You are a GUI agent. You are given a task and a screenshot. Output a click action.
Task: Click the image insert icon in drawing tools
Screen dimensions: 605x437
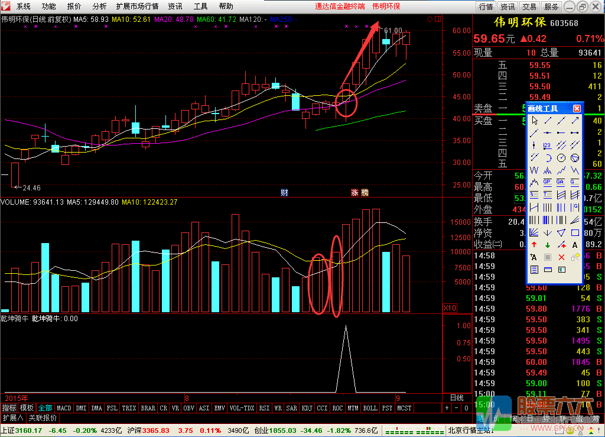click(x=561, y=270)
